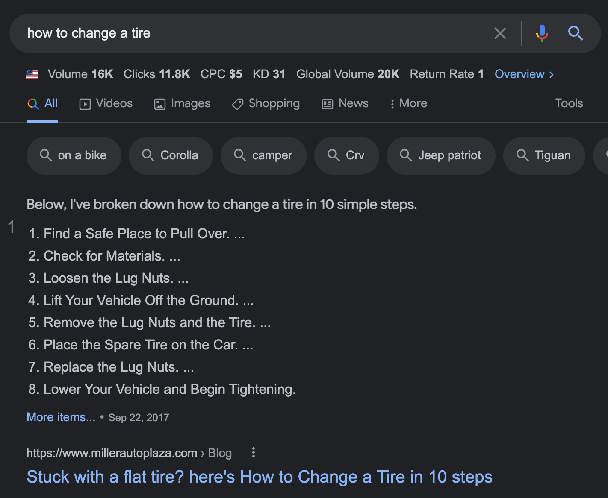608x498 pixels.
Task: Click the Shopping tag icon
Action: coord(237,103)
